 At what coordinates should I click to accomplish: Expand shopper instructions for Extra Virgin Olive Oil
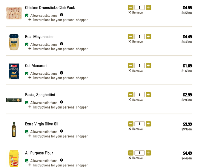[x=58, y=136]
